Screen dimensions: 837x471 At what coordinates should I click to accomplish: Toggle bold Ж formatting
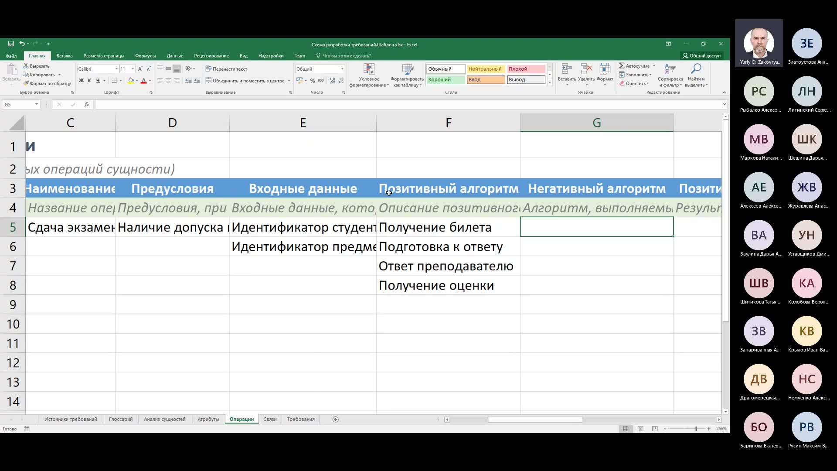pyautogui.click(x=81, y=81)
